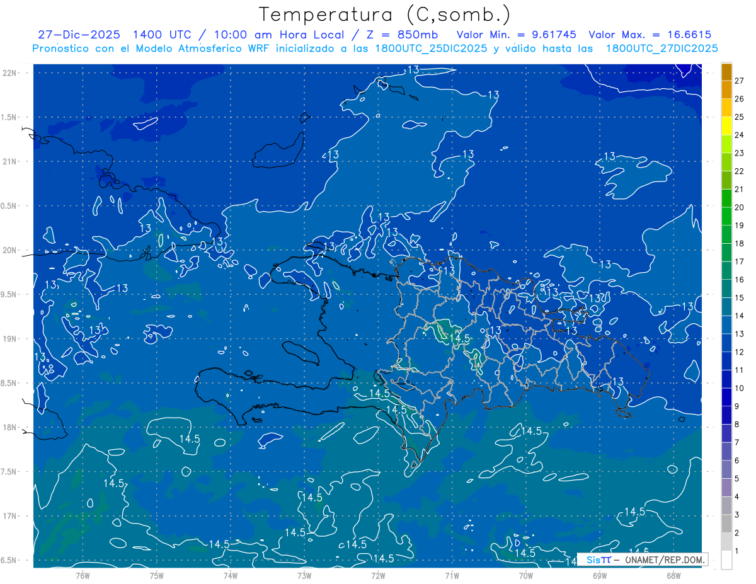The width and height of the screenshot is (756, 584).
Task: Click the Temperatura (C,somb.) chart title
Action: (x=385, y=14)
